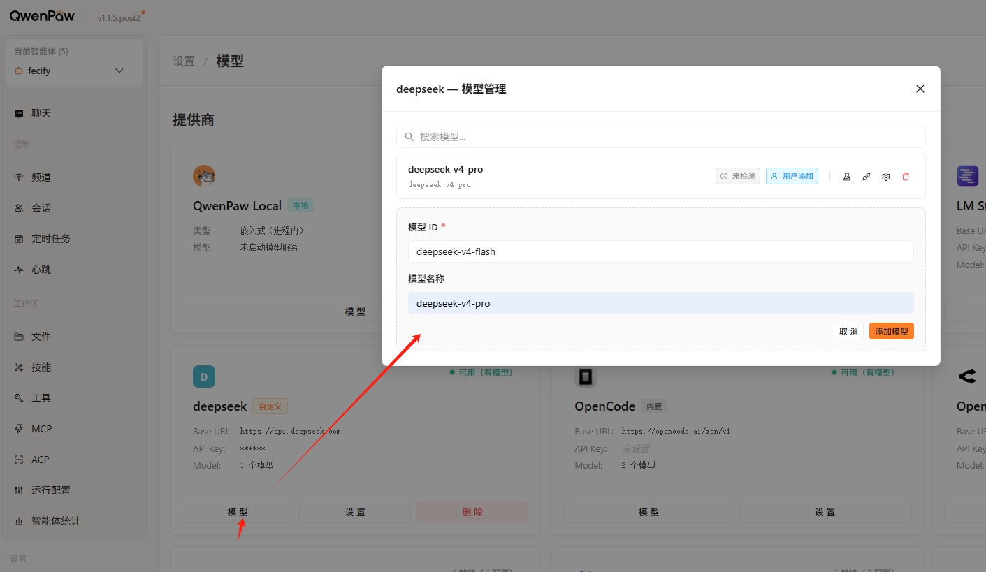986x572 pixels.
Task: Click the 模型 button under deepseek provider
Action: pos(238,512)
